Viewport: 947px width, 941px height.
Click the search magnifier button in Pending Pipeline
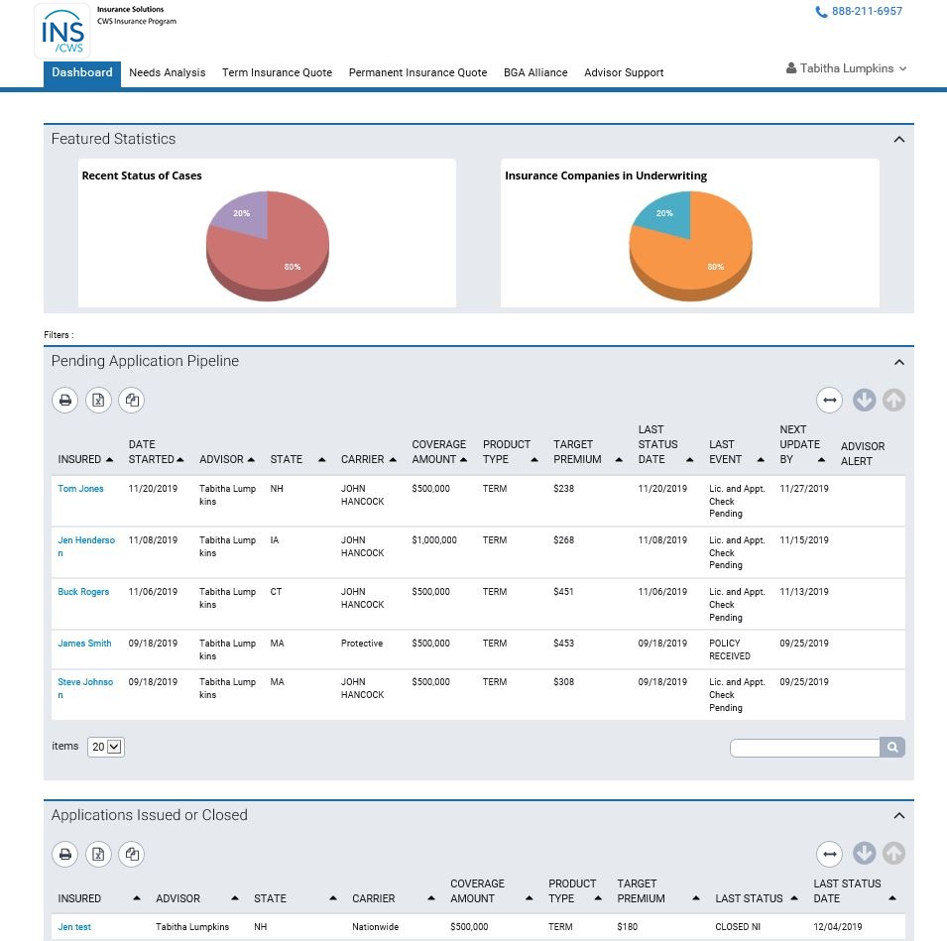tap(892, 748)
